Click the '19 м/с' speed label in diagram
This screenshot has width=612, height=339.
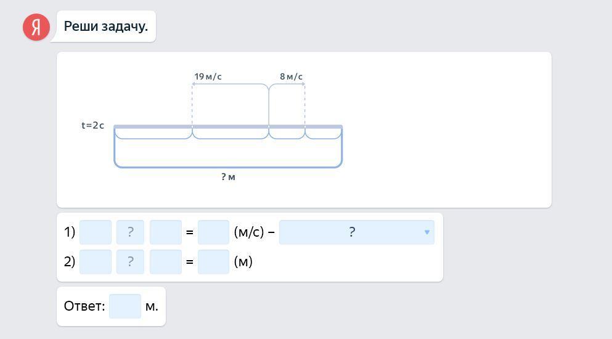point(208,76)
